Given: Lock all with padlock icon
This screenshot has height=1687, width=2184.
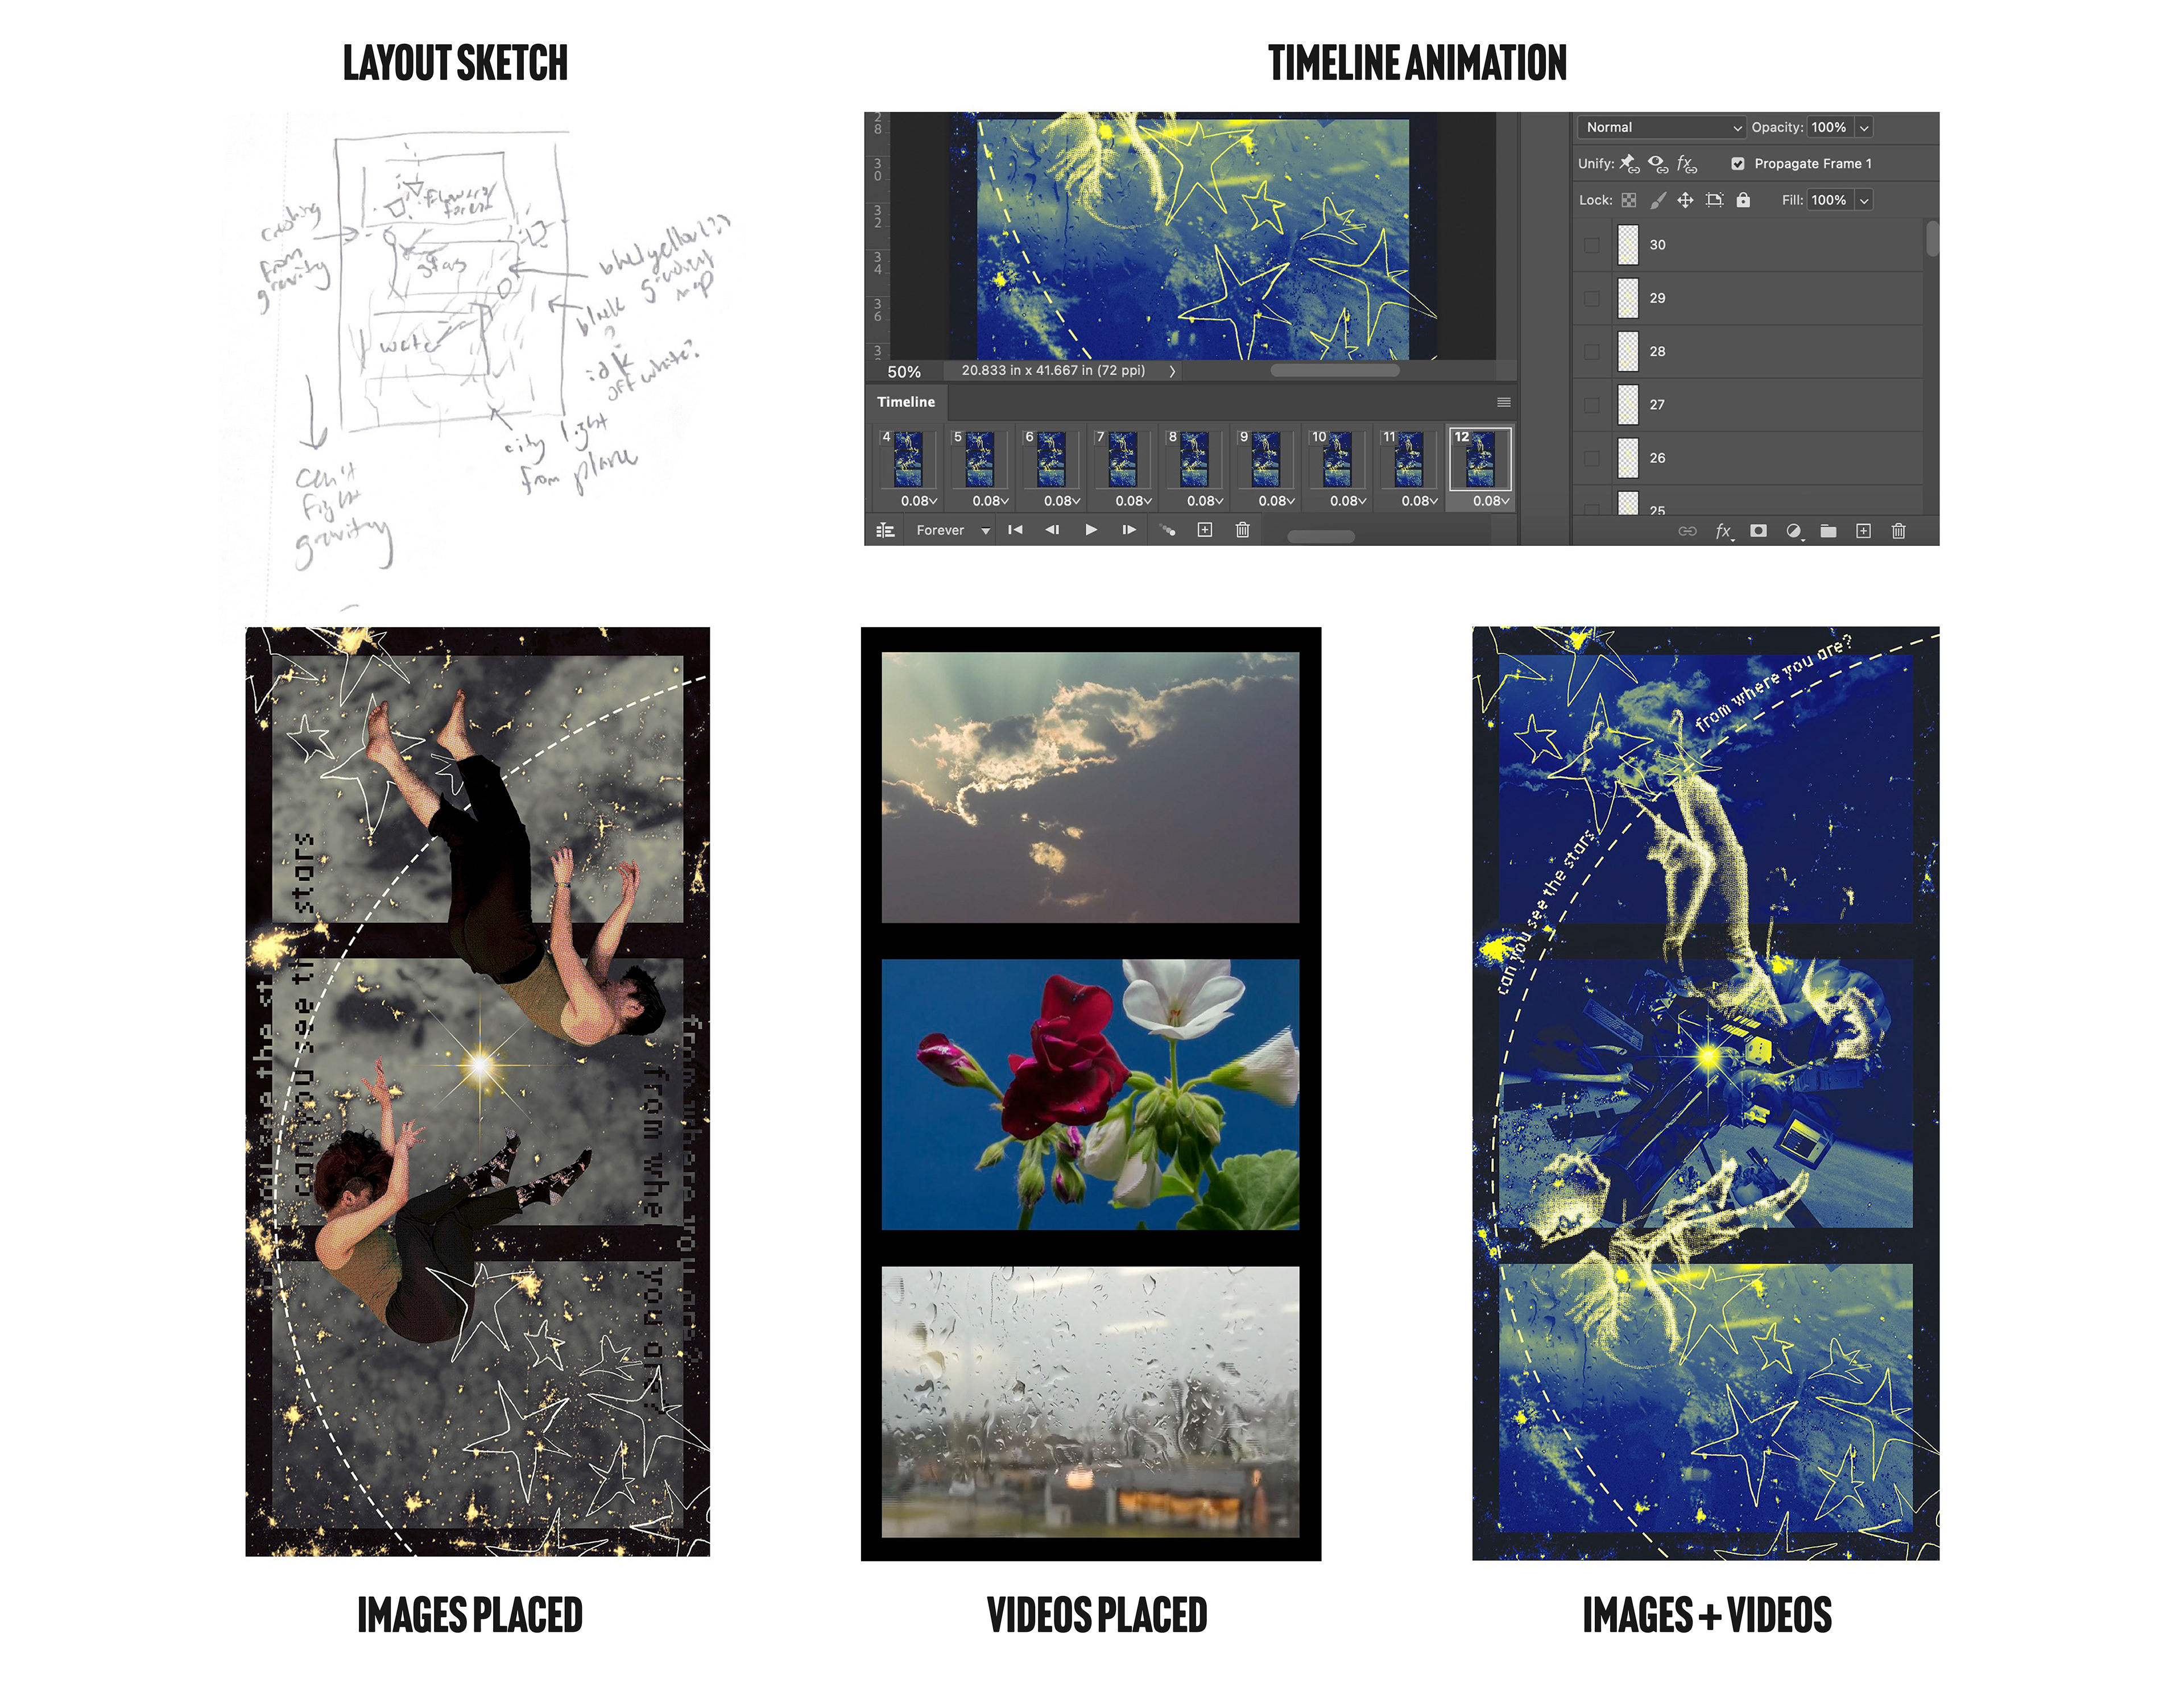Looking at the screenshot, I should (1743, 200).
